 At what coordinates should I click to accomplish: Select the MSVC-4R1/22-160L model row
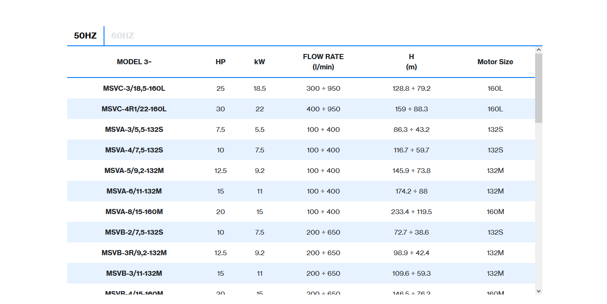coord(134,109)
